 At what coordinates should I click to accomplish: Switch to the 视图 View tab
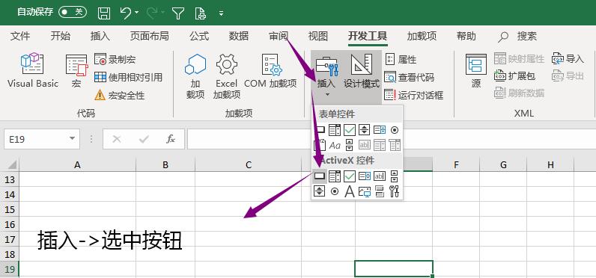click(318, 36)
